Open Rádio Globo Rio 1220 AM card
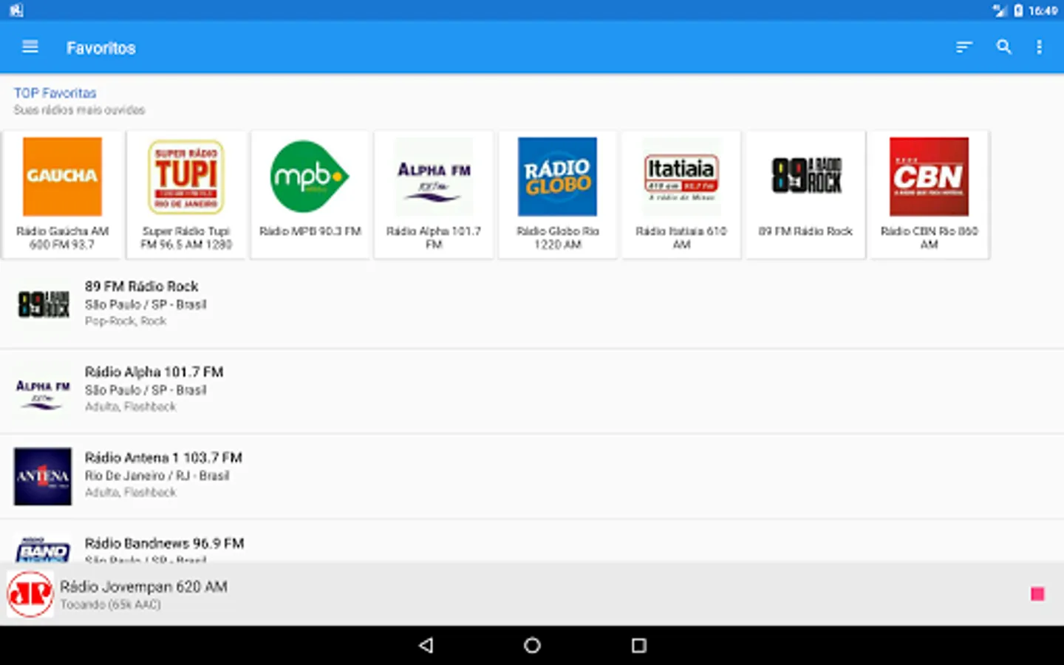Viewport: 1064px width, 665px height. pos(558,195)
